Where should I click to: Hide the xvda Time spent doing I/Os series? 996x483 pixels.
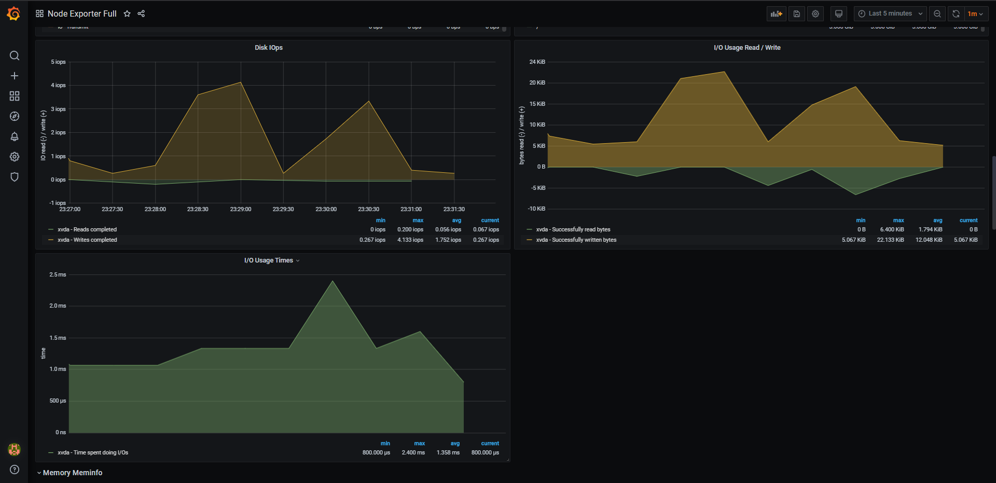[x=93, y=452]
